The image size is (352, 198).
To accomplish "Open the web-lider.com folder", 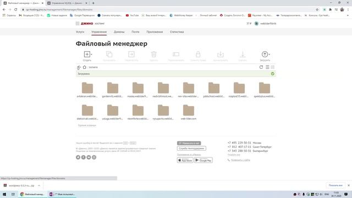I will tap(188, 112).
